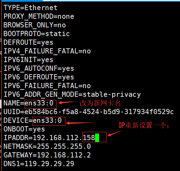The height and width of the screenshot is (171, 180).
Task: Click the IPV6_DEFROUTE=yes line
Action: (x=39, y=77)
